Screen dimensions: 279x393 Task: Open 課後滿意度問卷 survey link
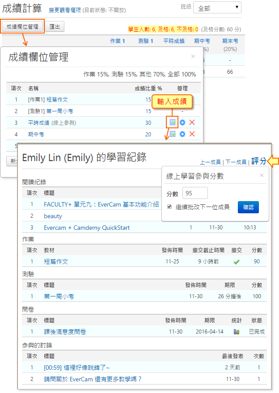click(65, 332)
